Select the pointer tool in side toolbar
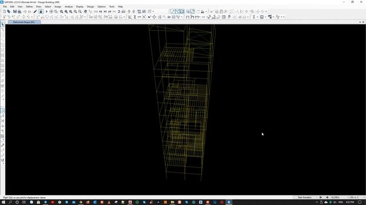Screen dimensions: 366x205 click(2, 24)
